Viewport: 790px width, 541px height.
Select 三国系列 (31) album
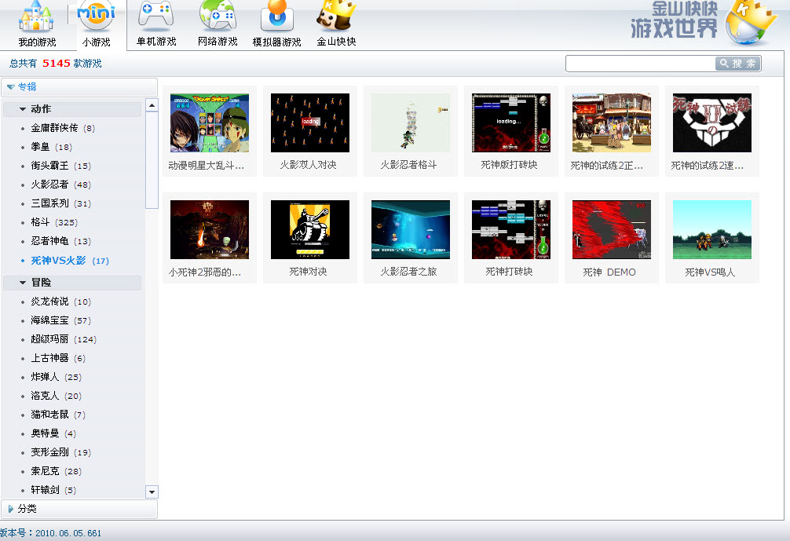[61, 203]
